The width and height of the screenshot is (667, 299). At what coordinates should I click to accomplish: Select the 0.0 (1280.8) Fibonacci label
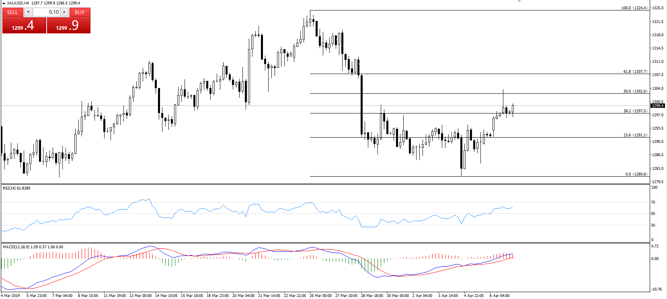pos(636,174)
